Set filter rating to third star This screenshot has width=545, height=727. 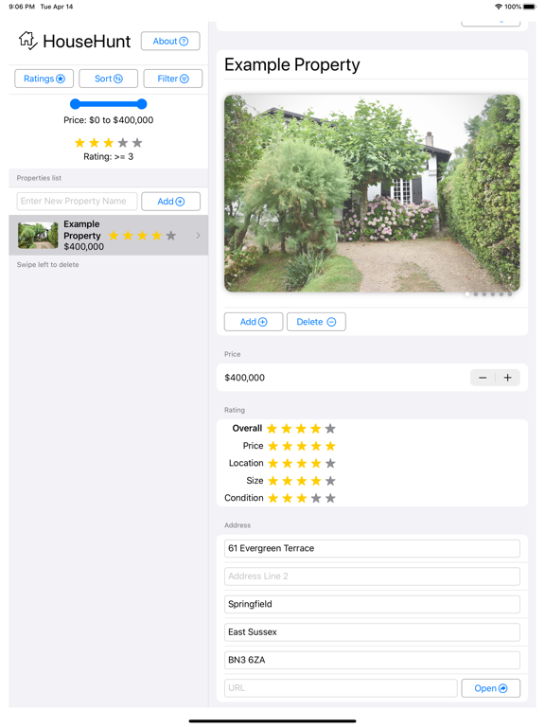109,143
